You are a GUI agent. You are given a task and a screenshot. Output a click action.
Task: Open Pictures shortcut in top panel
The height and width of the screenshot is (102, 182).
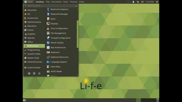pyautogui.click(x=74, y=2)
